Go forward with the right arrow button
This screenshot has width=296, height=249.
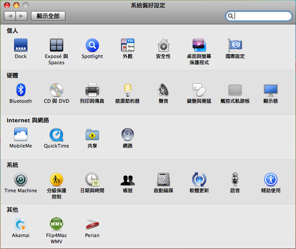(22, 16)
